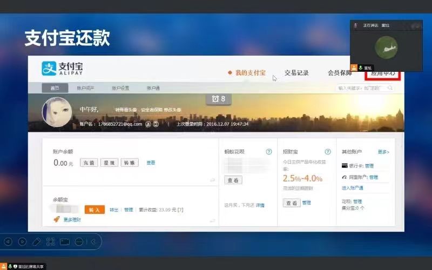Click the bank card icon

[345, 166]
